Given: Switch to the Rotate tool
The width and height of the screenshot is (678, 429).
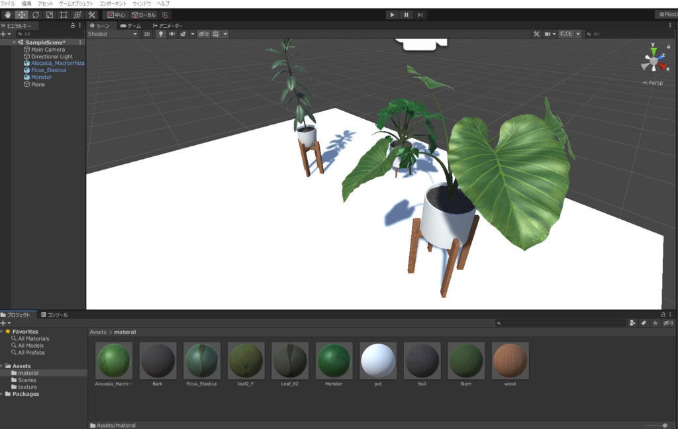Looking at the screenshot, I should [36, 15].
